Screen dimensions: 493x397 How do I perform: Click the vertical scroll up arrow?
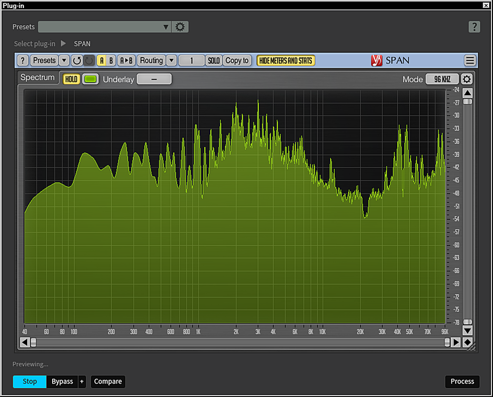(468, 93)
